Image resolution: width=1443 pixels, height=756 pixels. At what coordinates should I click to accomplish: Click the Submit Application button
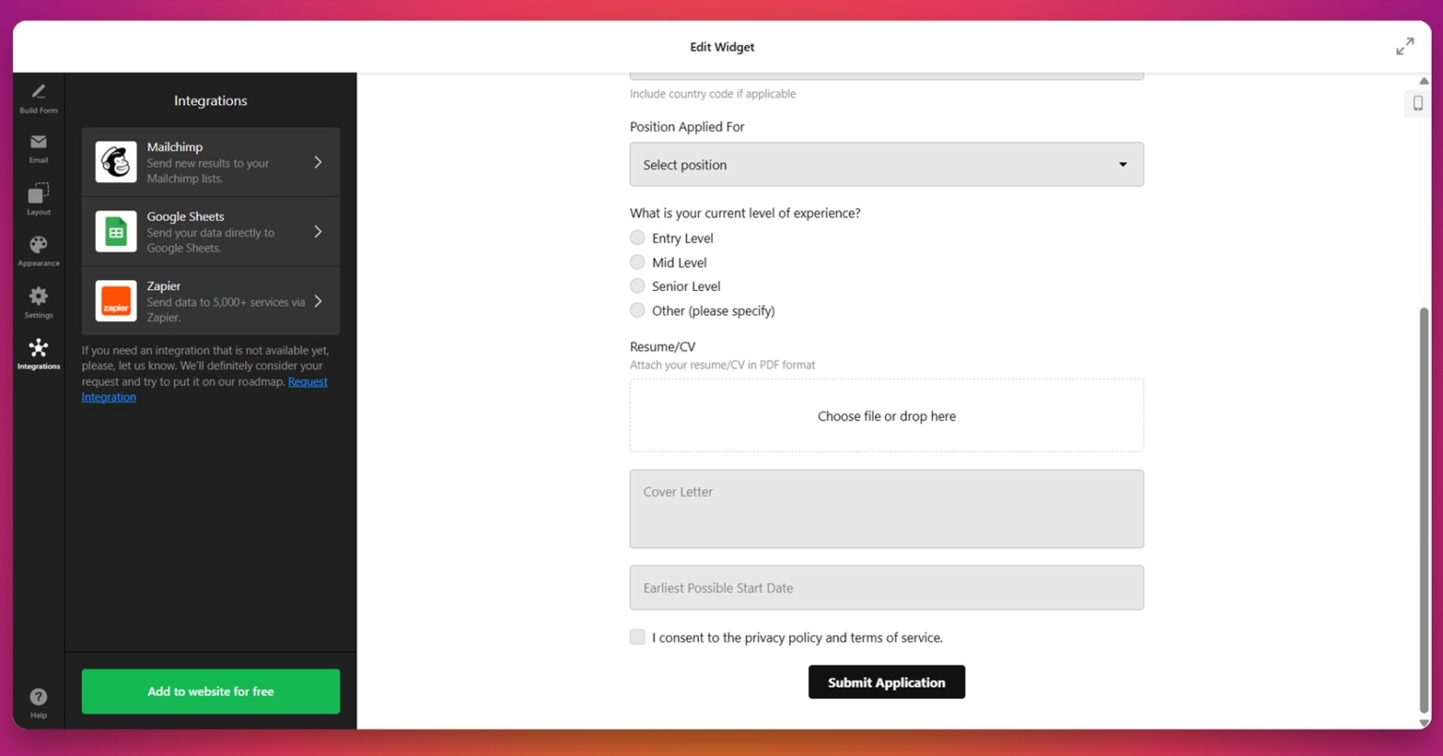(886, 683)
